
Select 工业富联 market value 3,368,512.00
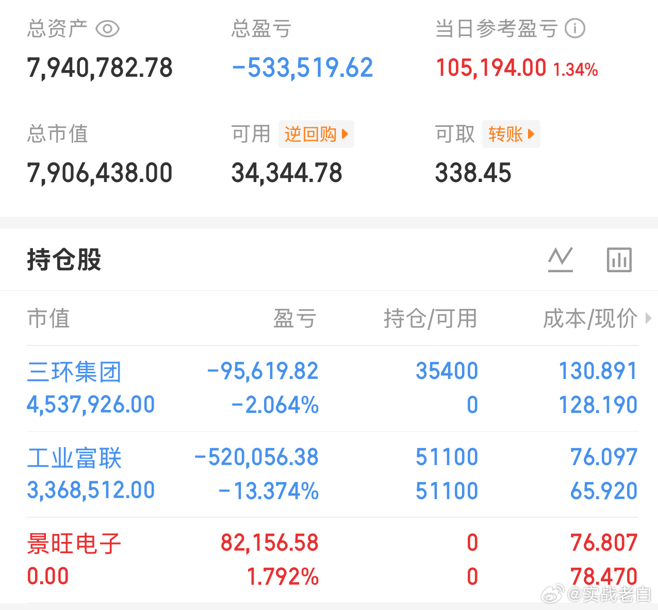click(x=91, y=490)
